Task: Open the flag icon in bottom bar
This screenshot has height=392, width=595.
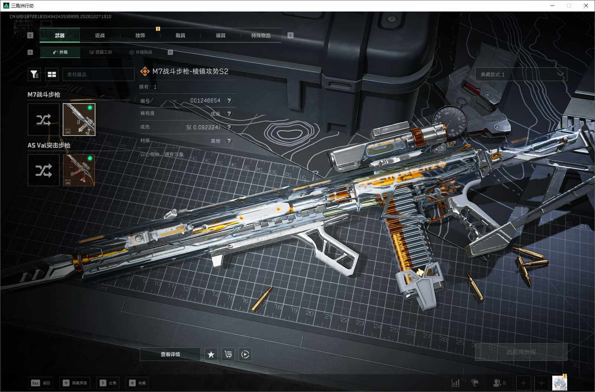Action: tap(475, 383)
